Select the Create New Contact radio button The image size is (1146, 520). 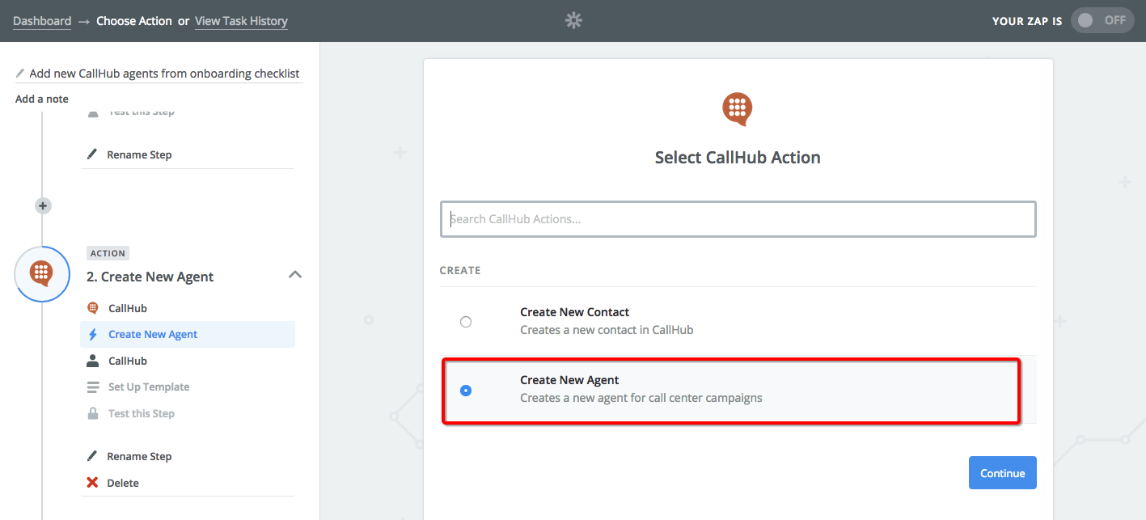[x=466, y=322]
